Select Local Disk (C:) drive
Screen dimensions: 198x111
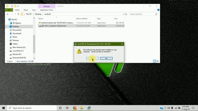tap(18, 51)
